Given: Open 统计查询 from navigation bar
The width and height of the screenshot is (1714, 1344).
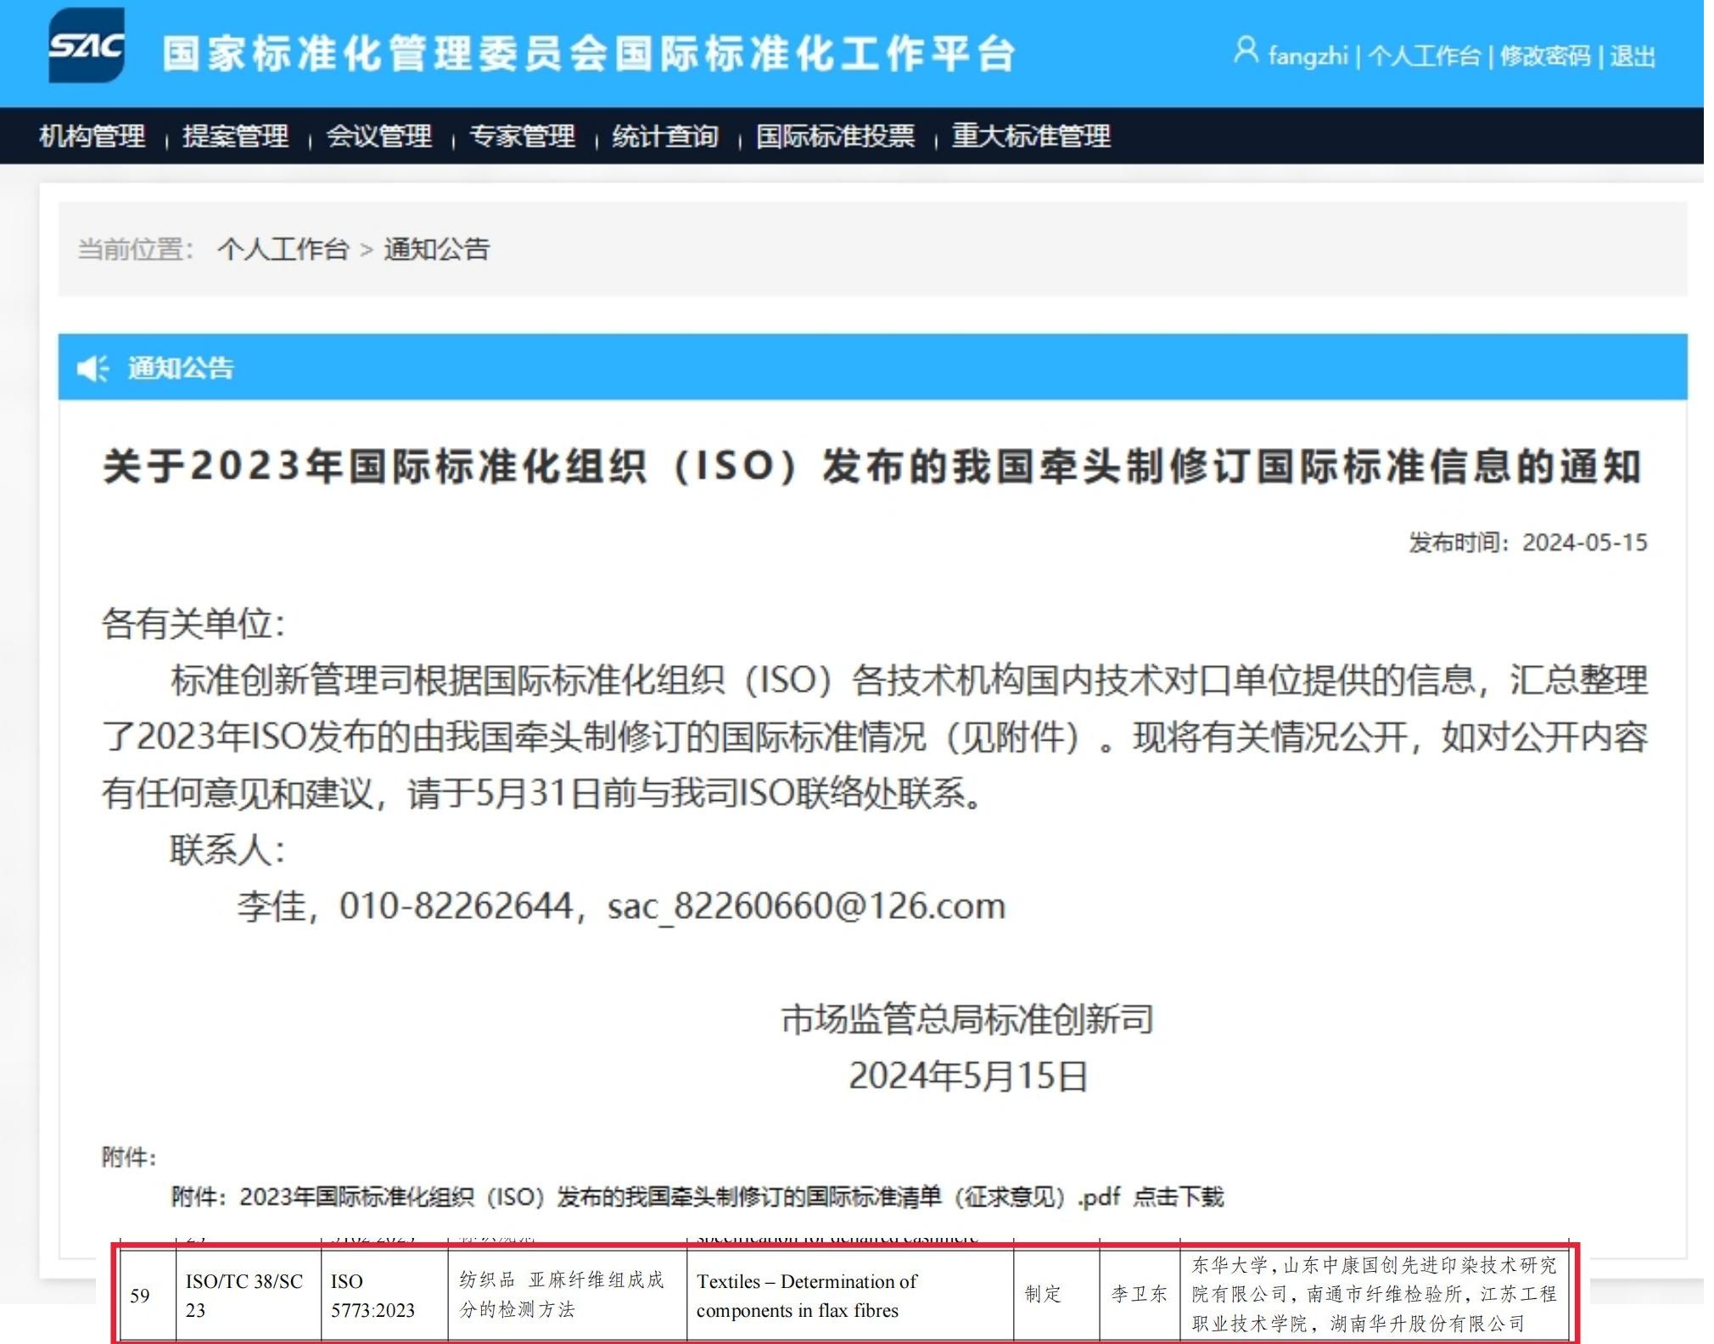Looking at the screenshot, I should point(666,136).
